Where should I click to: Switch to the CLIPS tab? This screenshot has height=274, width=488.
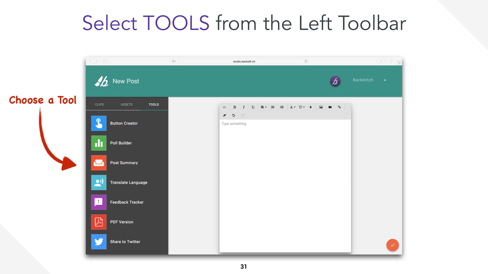click(100, 104)
